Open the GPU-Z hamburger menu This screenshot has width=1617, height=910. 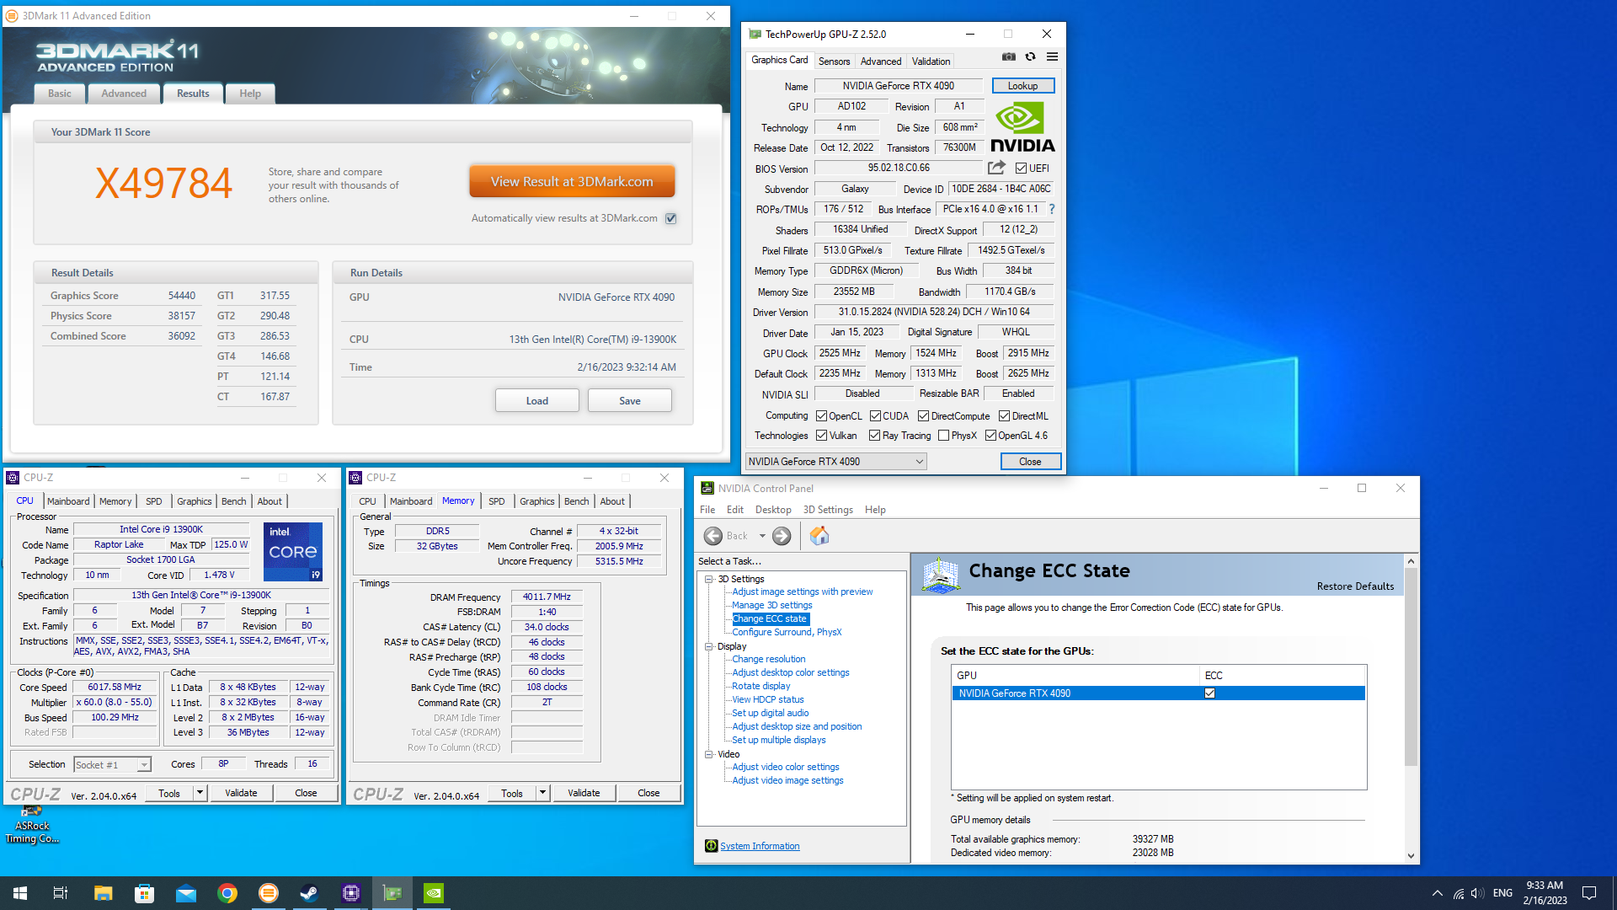tap(1052, 57)
